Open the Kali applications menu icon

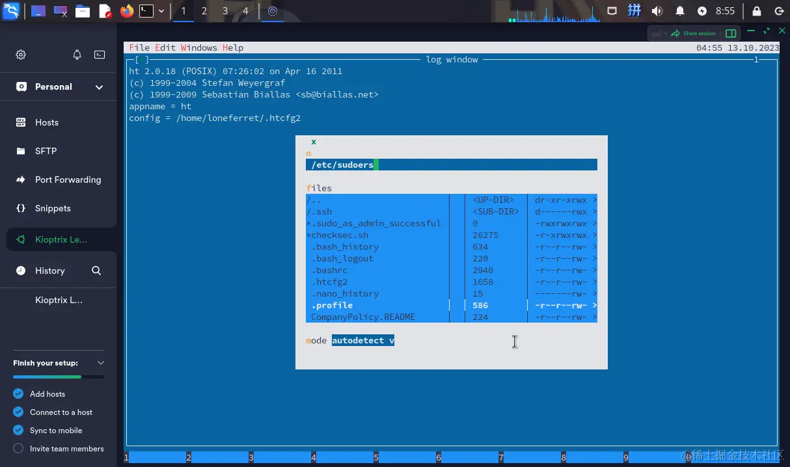pyautogui.click(x=11, y=11)
